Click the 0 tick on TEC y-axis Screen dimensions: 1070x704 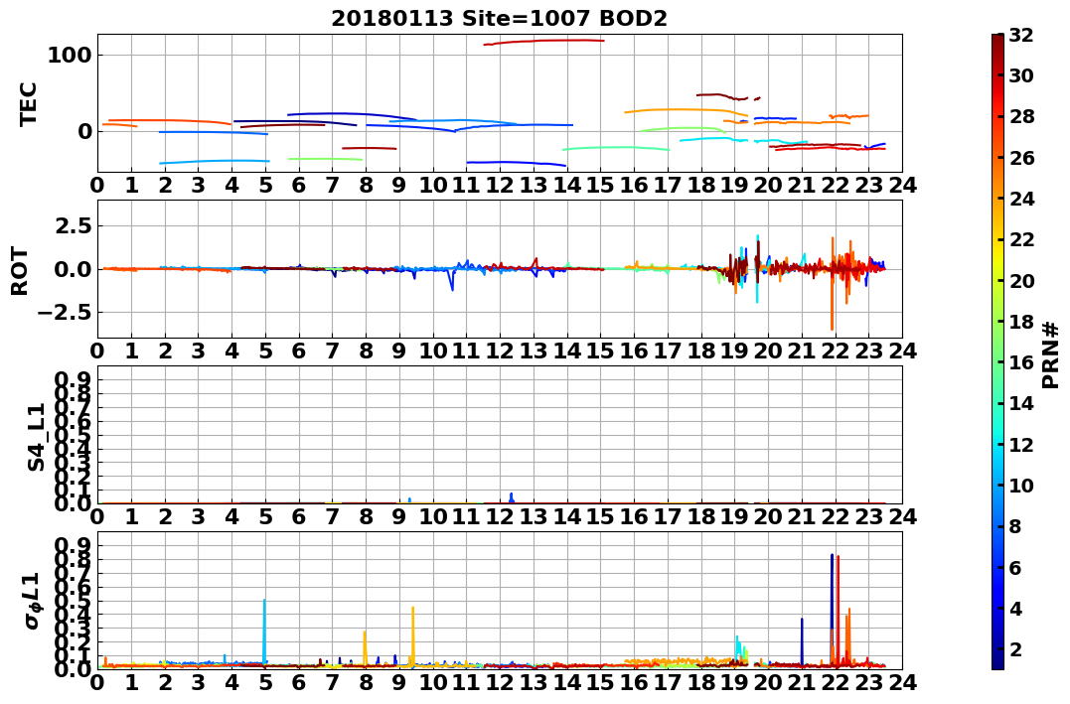click(84, 131)
